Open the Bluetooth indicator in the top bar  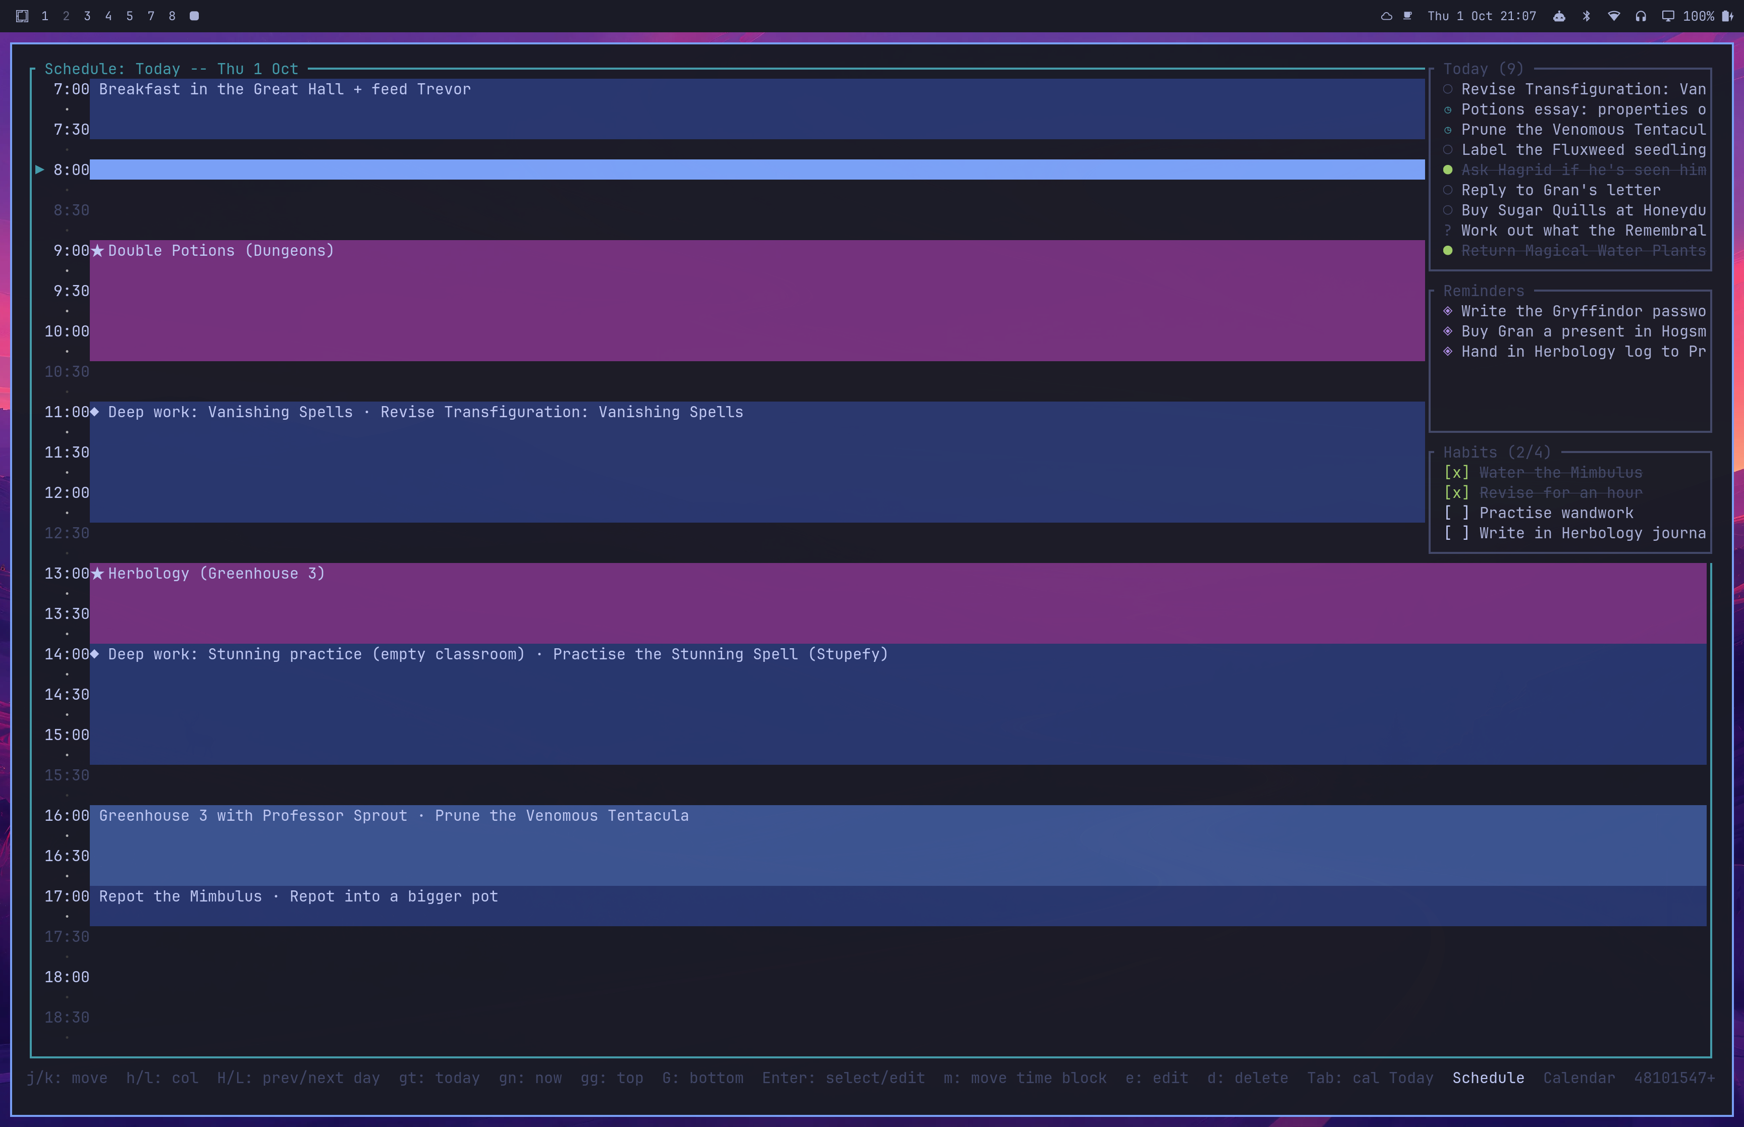point(1586,16)
